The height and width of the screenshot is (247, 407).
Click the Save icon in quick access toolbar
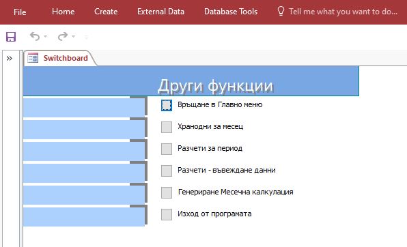pyautogui.click(x=11, y=37)
